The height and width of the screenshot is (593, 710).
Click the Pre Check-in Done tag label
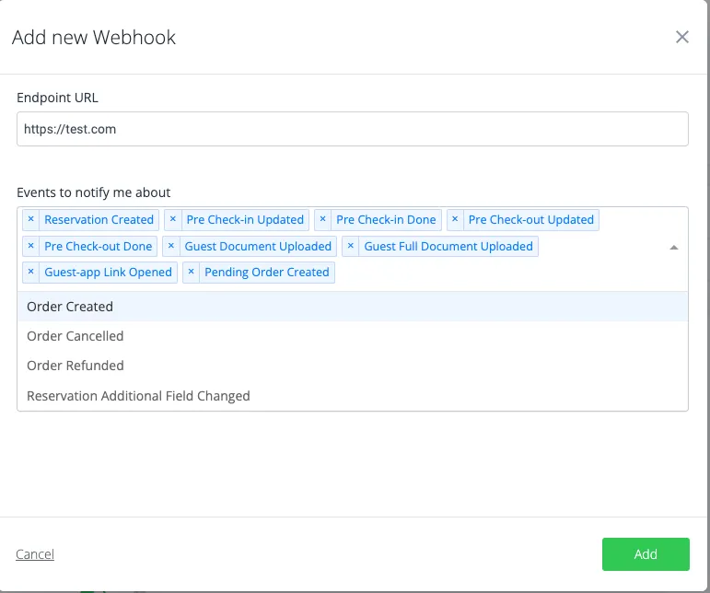tap(386, 219)
